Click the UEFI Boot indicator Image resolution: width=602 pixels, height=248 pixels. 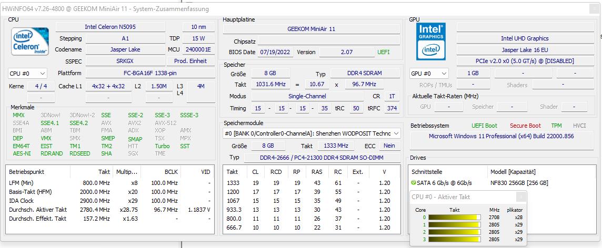[484, 126]
